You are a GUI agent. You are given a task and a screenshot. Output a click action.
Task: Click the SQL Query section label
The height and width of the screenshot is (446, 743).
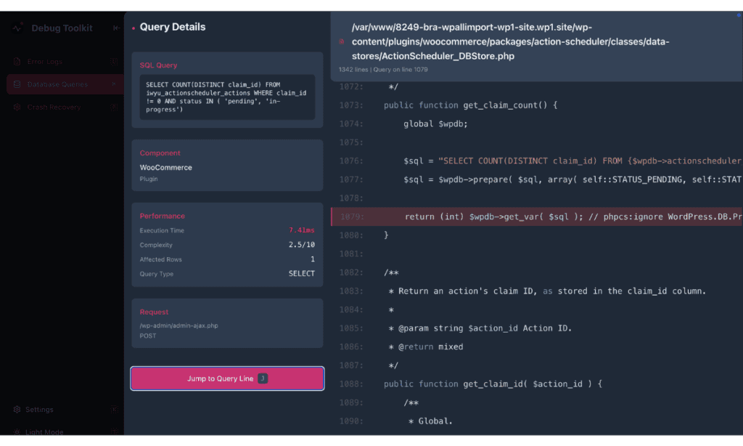[x=158, y=65]
